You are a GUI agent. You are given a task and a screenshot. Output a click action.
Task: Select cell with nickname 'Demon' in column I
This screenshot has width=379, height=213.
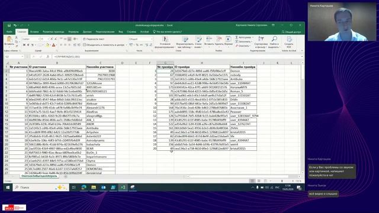click(x=243, y=71)
